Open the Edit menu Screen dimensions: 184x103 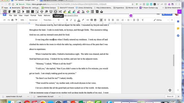click(15, 15)
